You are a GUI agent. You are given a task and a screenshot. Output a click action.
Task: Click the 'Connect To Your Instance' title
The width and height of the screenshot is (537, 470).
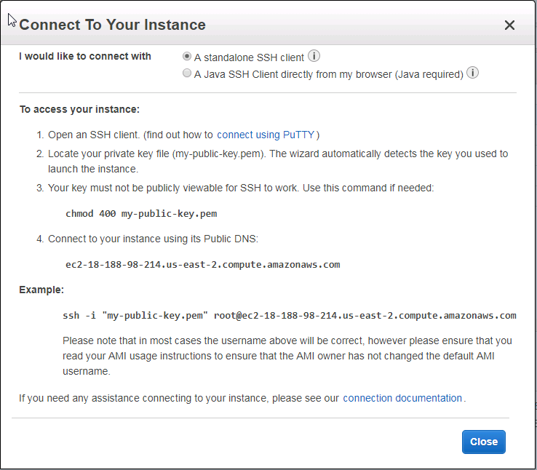click(112, 25)
